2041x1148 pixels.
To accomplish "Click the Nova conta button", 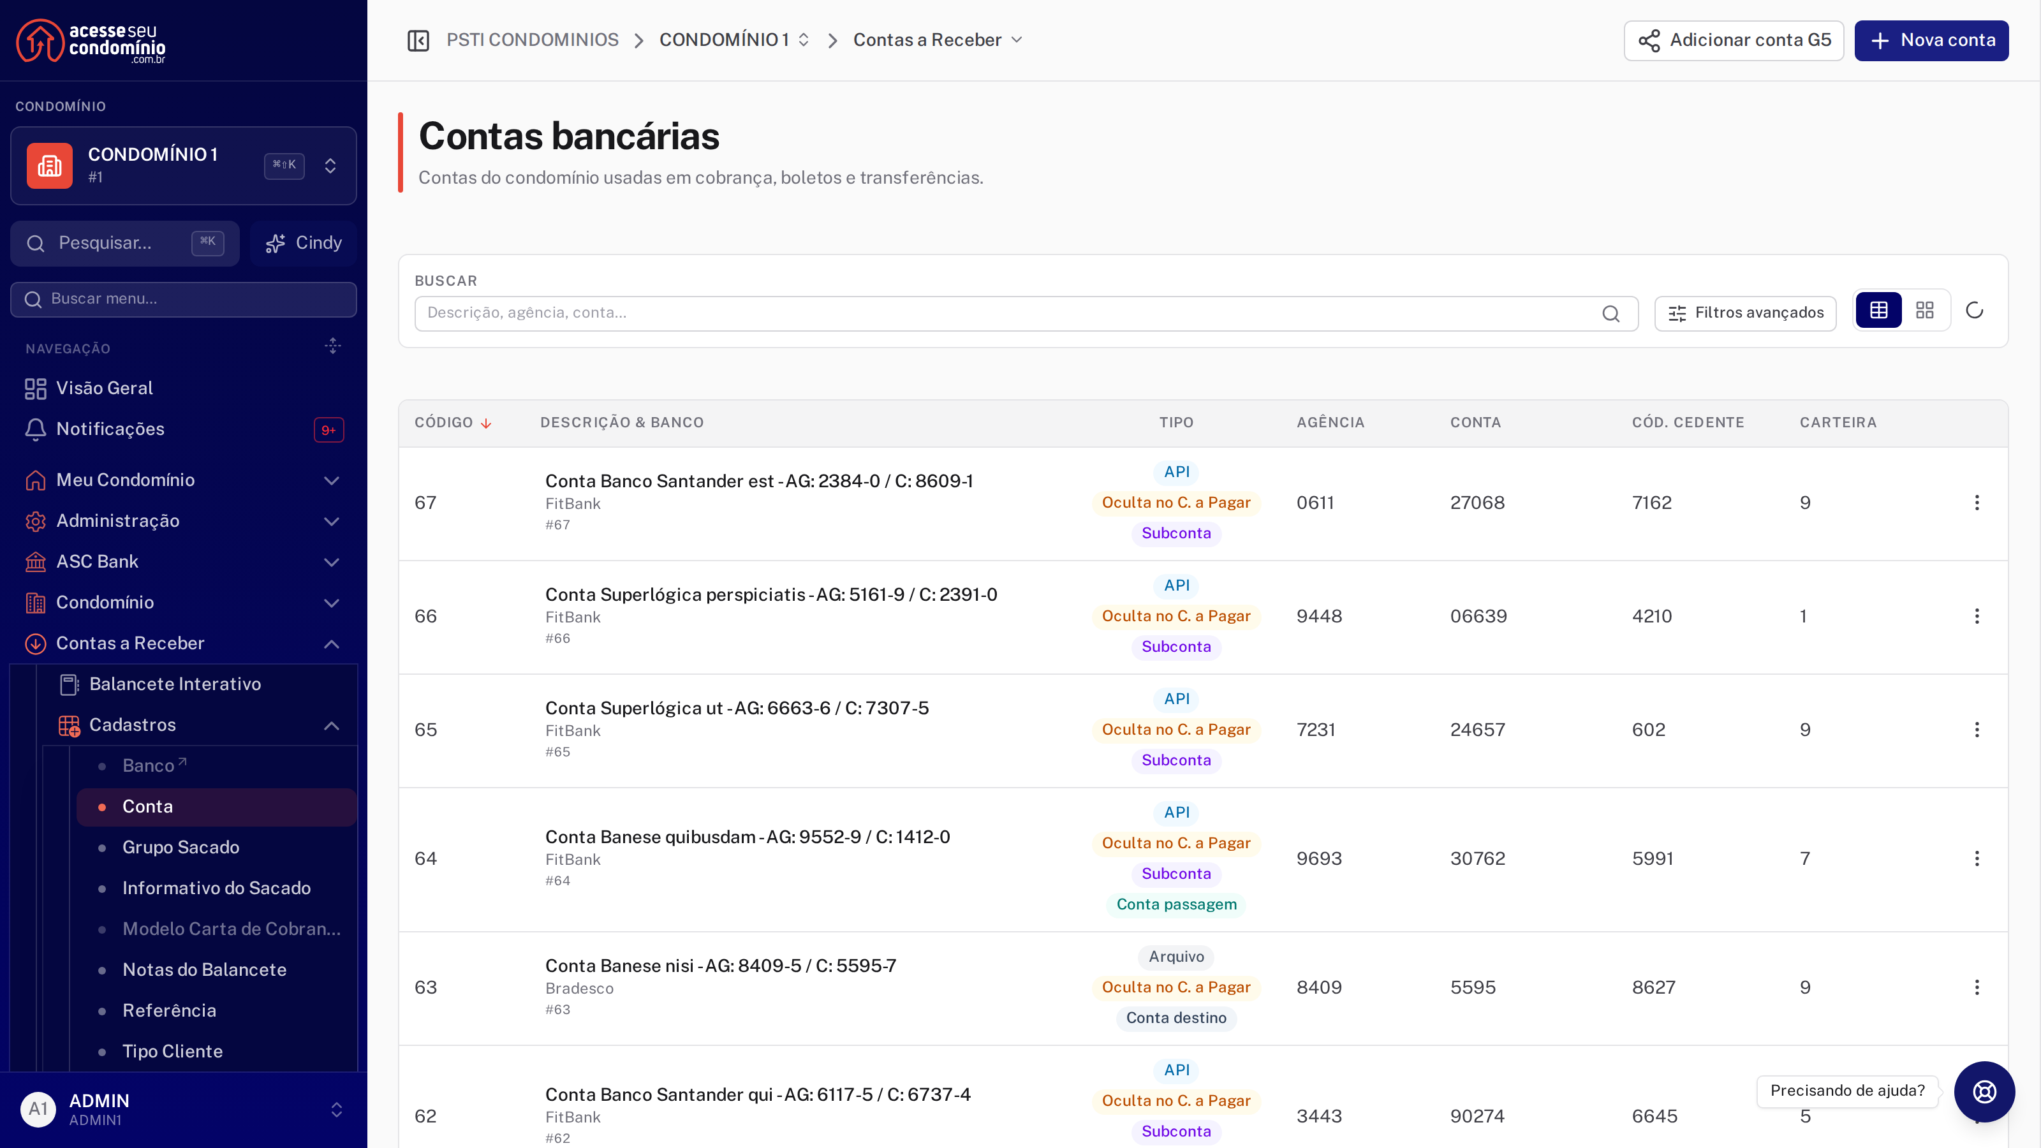I will click(x=1931, y=40).
